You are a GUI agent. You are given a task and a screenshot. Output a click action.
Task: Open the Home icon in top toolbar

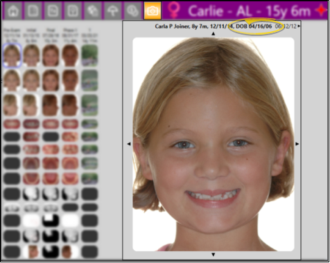(x=13, y=10)
